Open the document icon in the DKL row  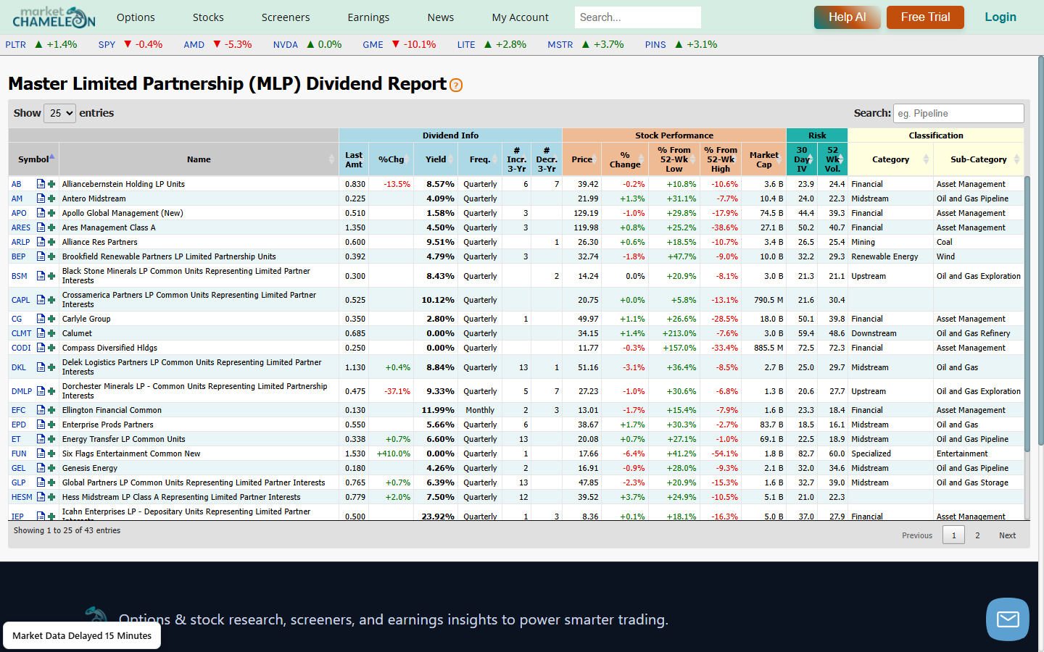(41, 367)
